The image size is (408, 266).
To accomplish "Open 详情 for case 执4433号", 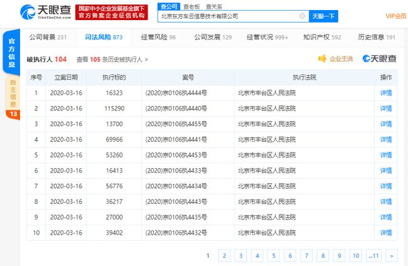I will coord(386,171).
